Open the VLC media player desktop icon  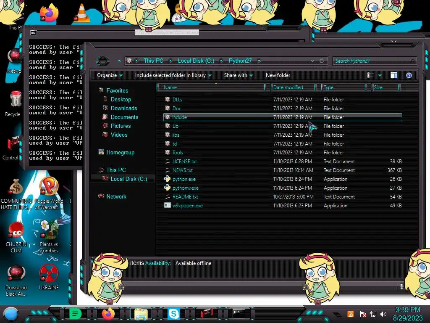tap(81, 13)
